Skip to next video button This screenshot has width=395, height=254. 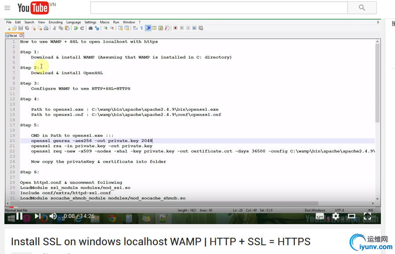(38, 216)
